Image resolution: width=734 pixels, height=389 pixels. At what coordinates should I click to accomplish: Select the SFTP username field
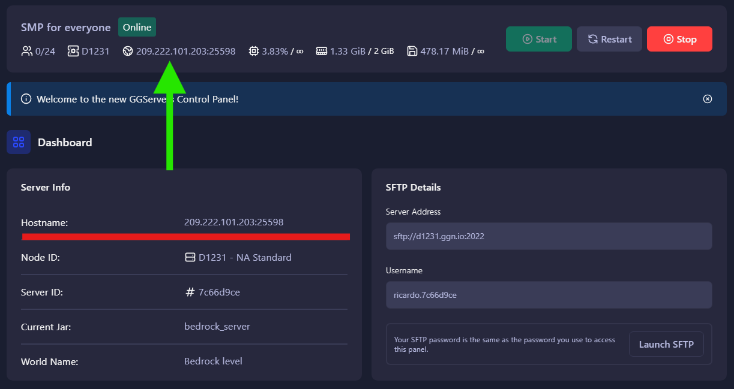pos(549,294)
